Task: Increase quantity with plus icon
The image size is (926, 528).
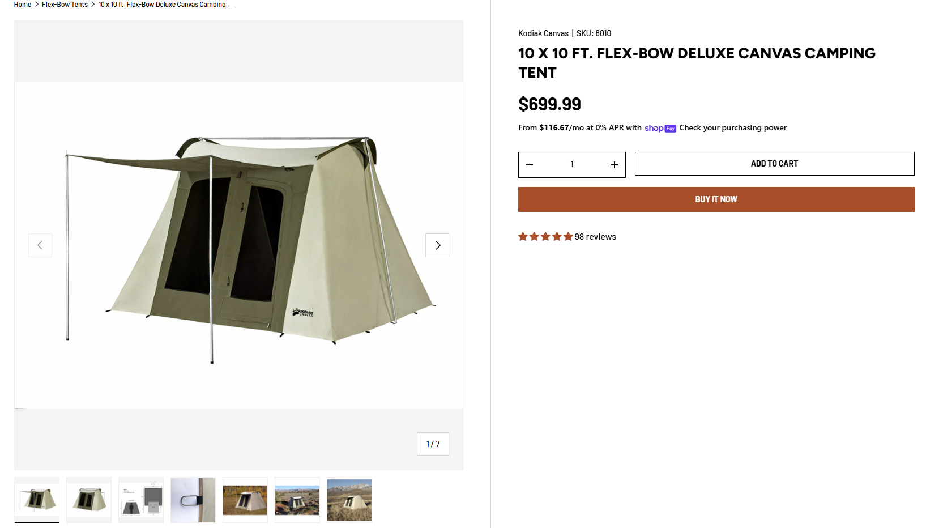Action: click(614, 165)
